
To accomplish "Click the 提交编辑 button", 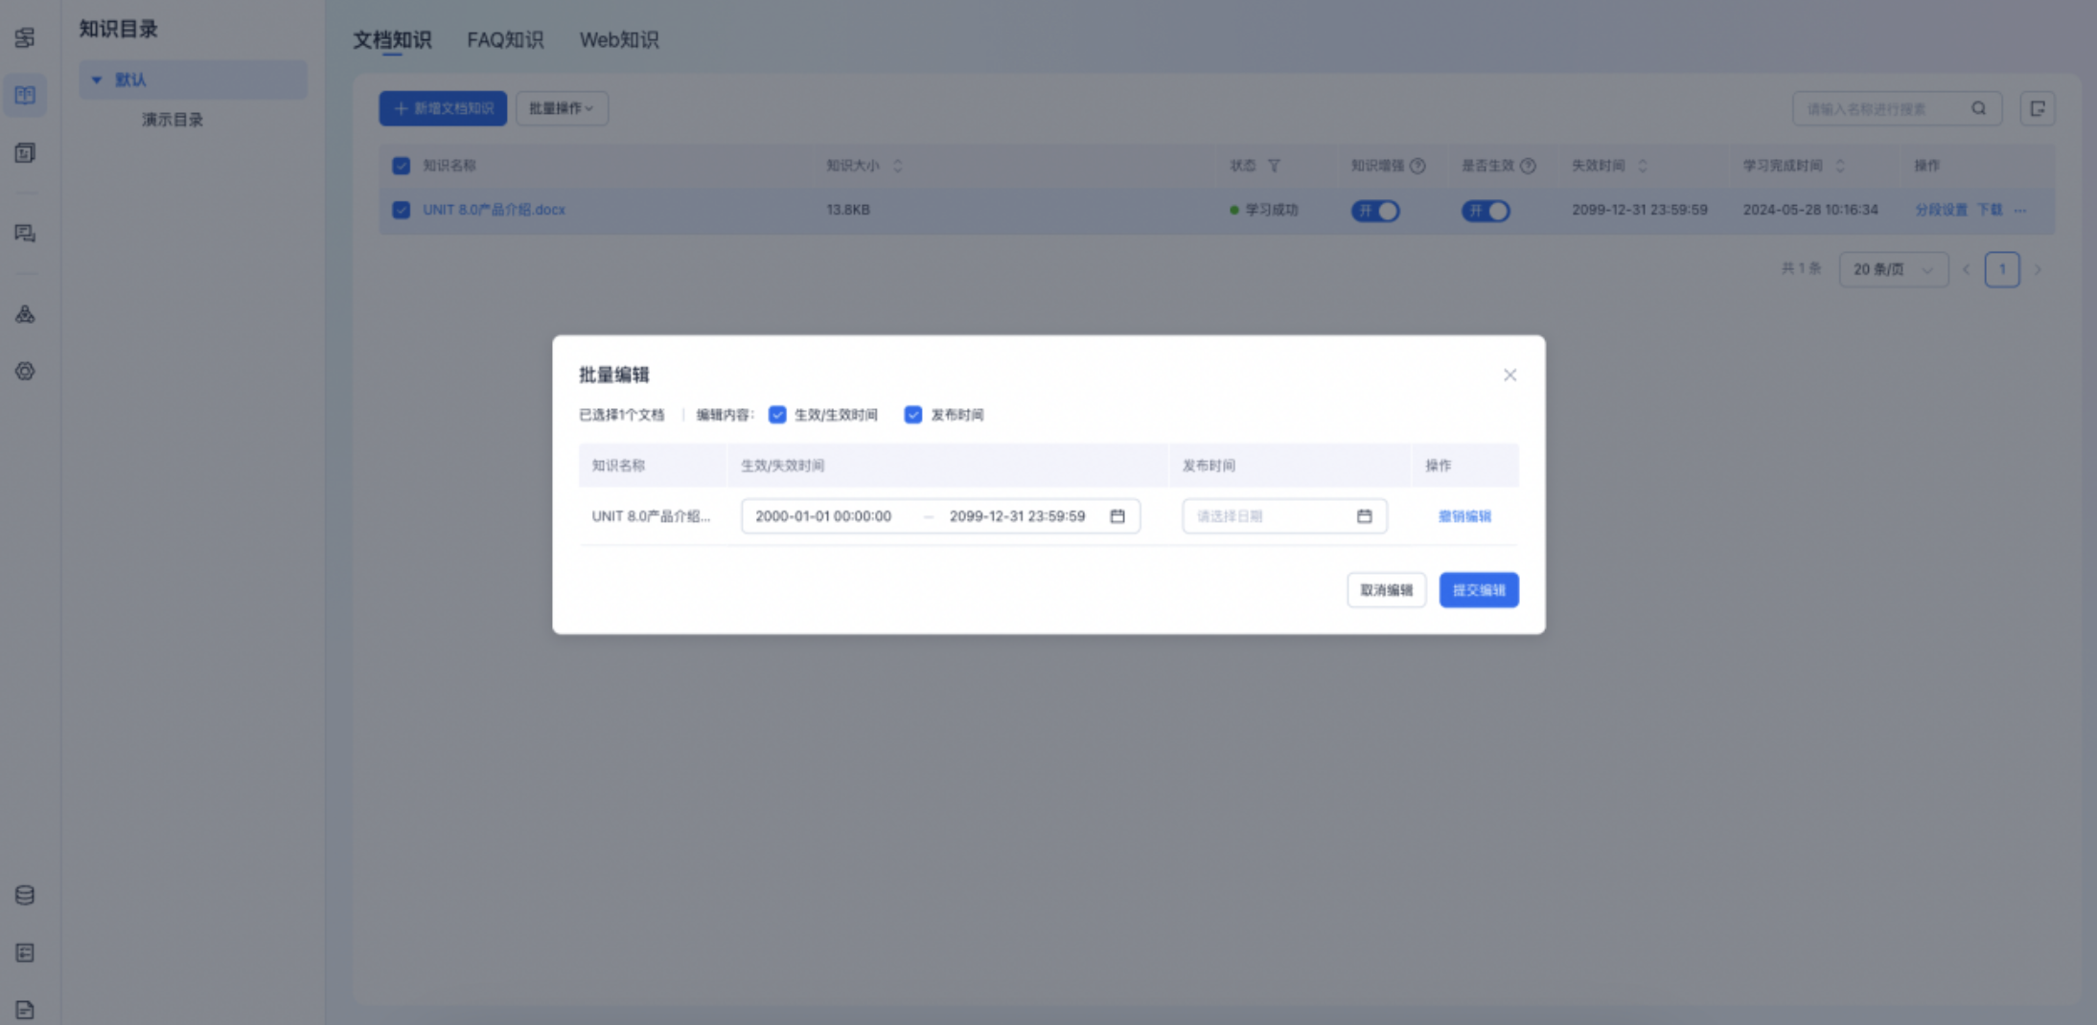I will coord(1479,590).
